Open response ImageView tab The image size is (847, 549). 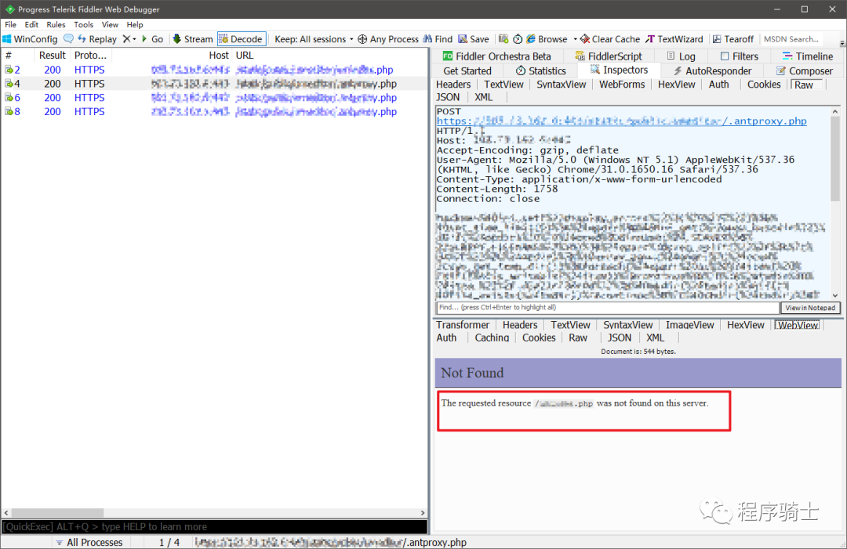(690, 325)
